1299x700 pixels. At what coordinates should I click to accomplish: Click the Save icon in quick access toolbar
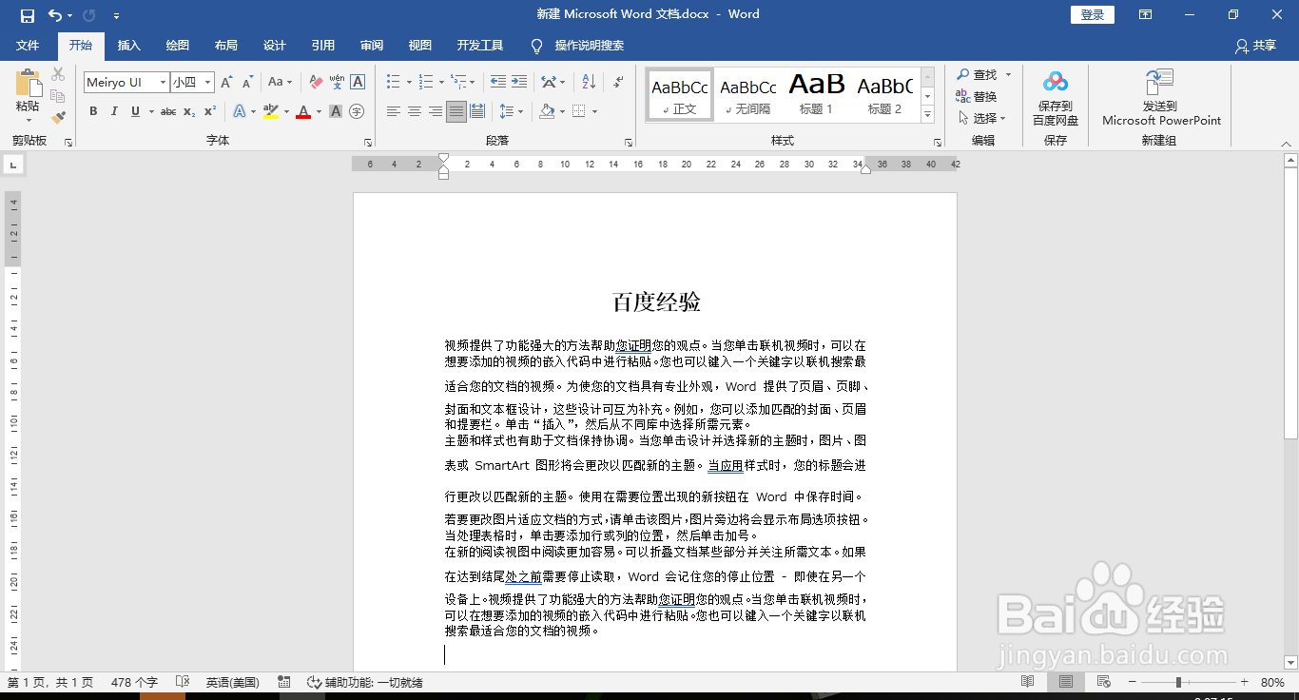pyautogui.click(x=27, y=14)
